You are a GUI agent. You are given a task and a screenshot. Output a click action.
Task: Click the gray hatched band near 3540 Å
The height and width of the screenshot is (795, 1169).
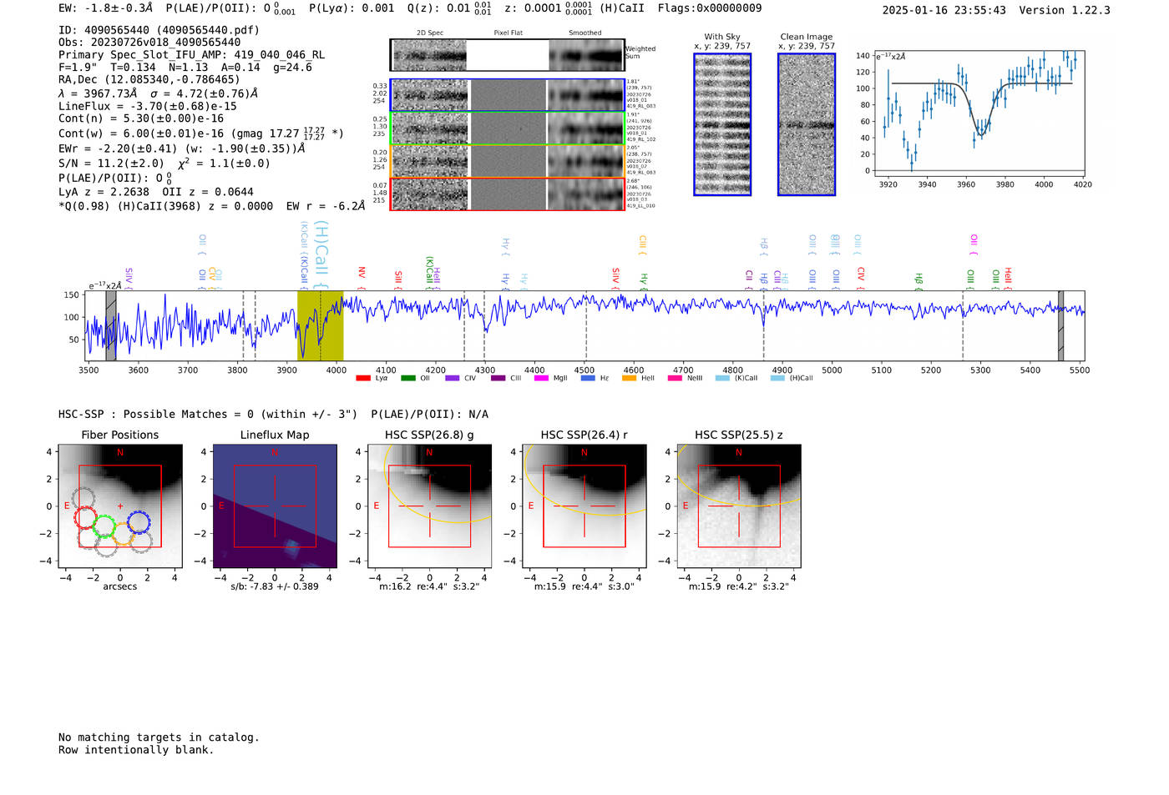[110, 325]
